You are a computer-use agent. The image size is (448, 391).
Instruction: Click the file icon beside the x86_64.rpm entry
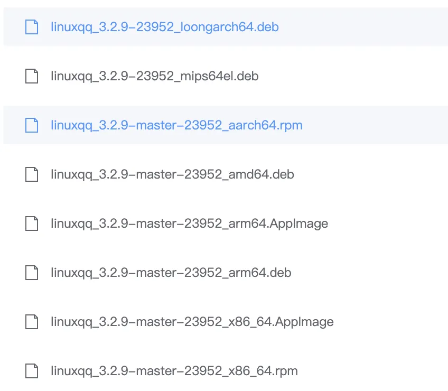tap(32, 371)
